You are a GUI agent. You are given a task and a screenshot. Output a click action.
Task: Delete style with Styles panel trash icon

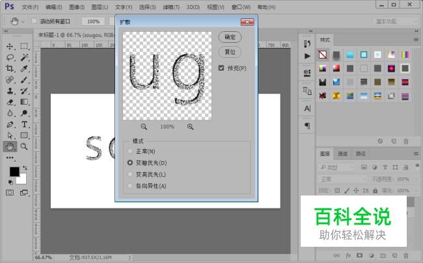tap(405, 142)
